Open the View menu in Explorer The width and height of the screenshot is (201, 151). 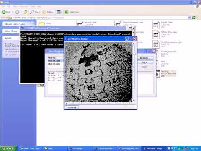(x=15, y=6)
